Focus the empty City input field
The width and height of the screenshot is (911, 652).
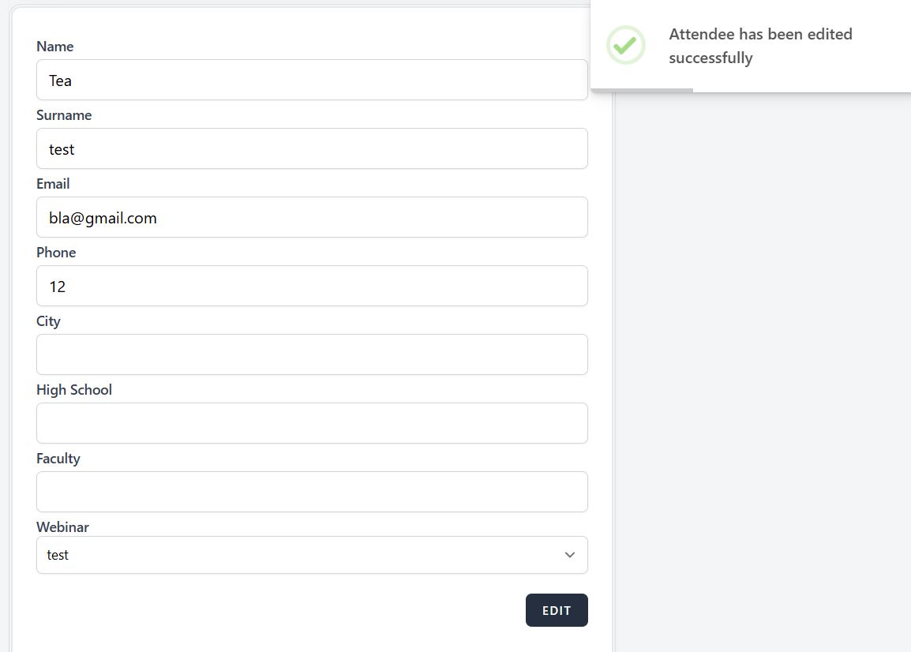[312, 354]
